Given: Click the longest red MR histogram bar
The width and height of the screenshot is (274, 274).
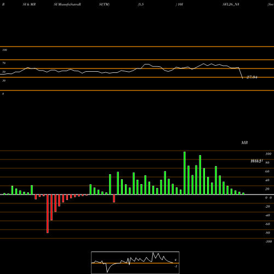Looking at the screenshot, I should click(x=48, y=214).
